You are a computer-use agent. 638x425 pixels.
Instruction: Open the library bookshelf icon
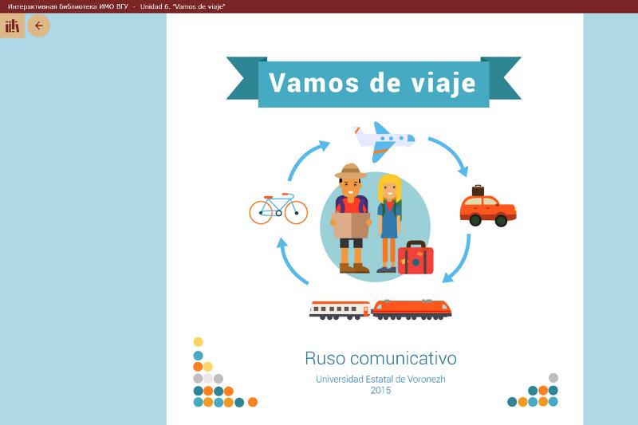pyautogui.click(x=12, y=26)
